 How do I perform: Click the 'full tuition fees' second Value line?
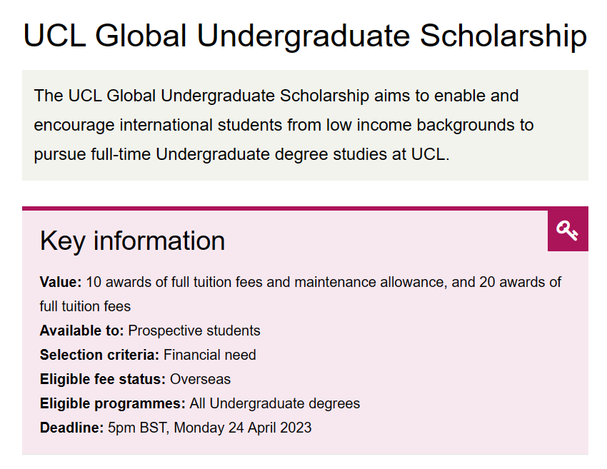point(85,306)
